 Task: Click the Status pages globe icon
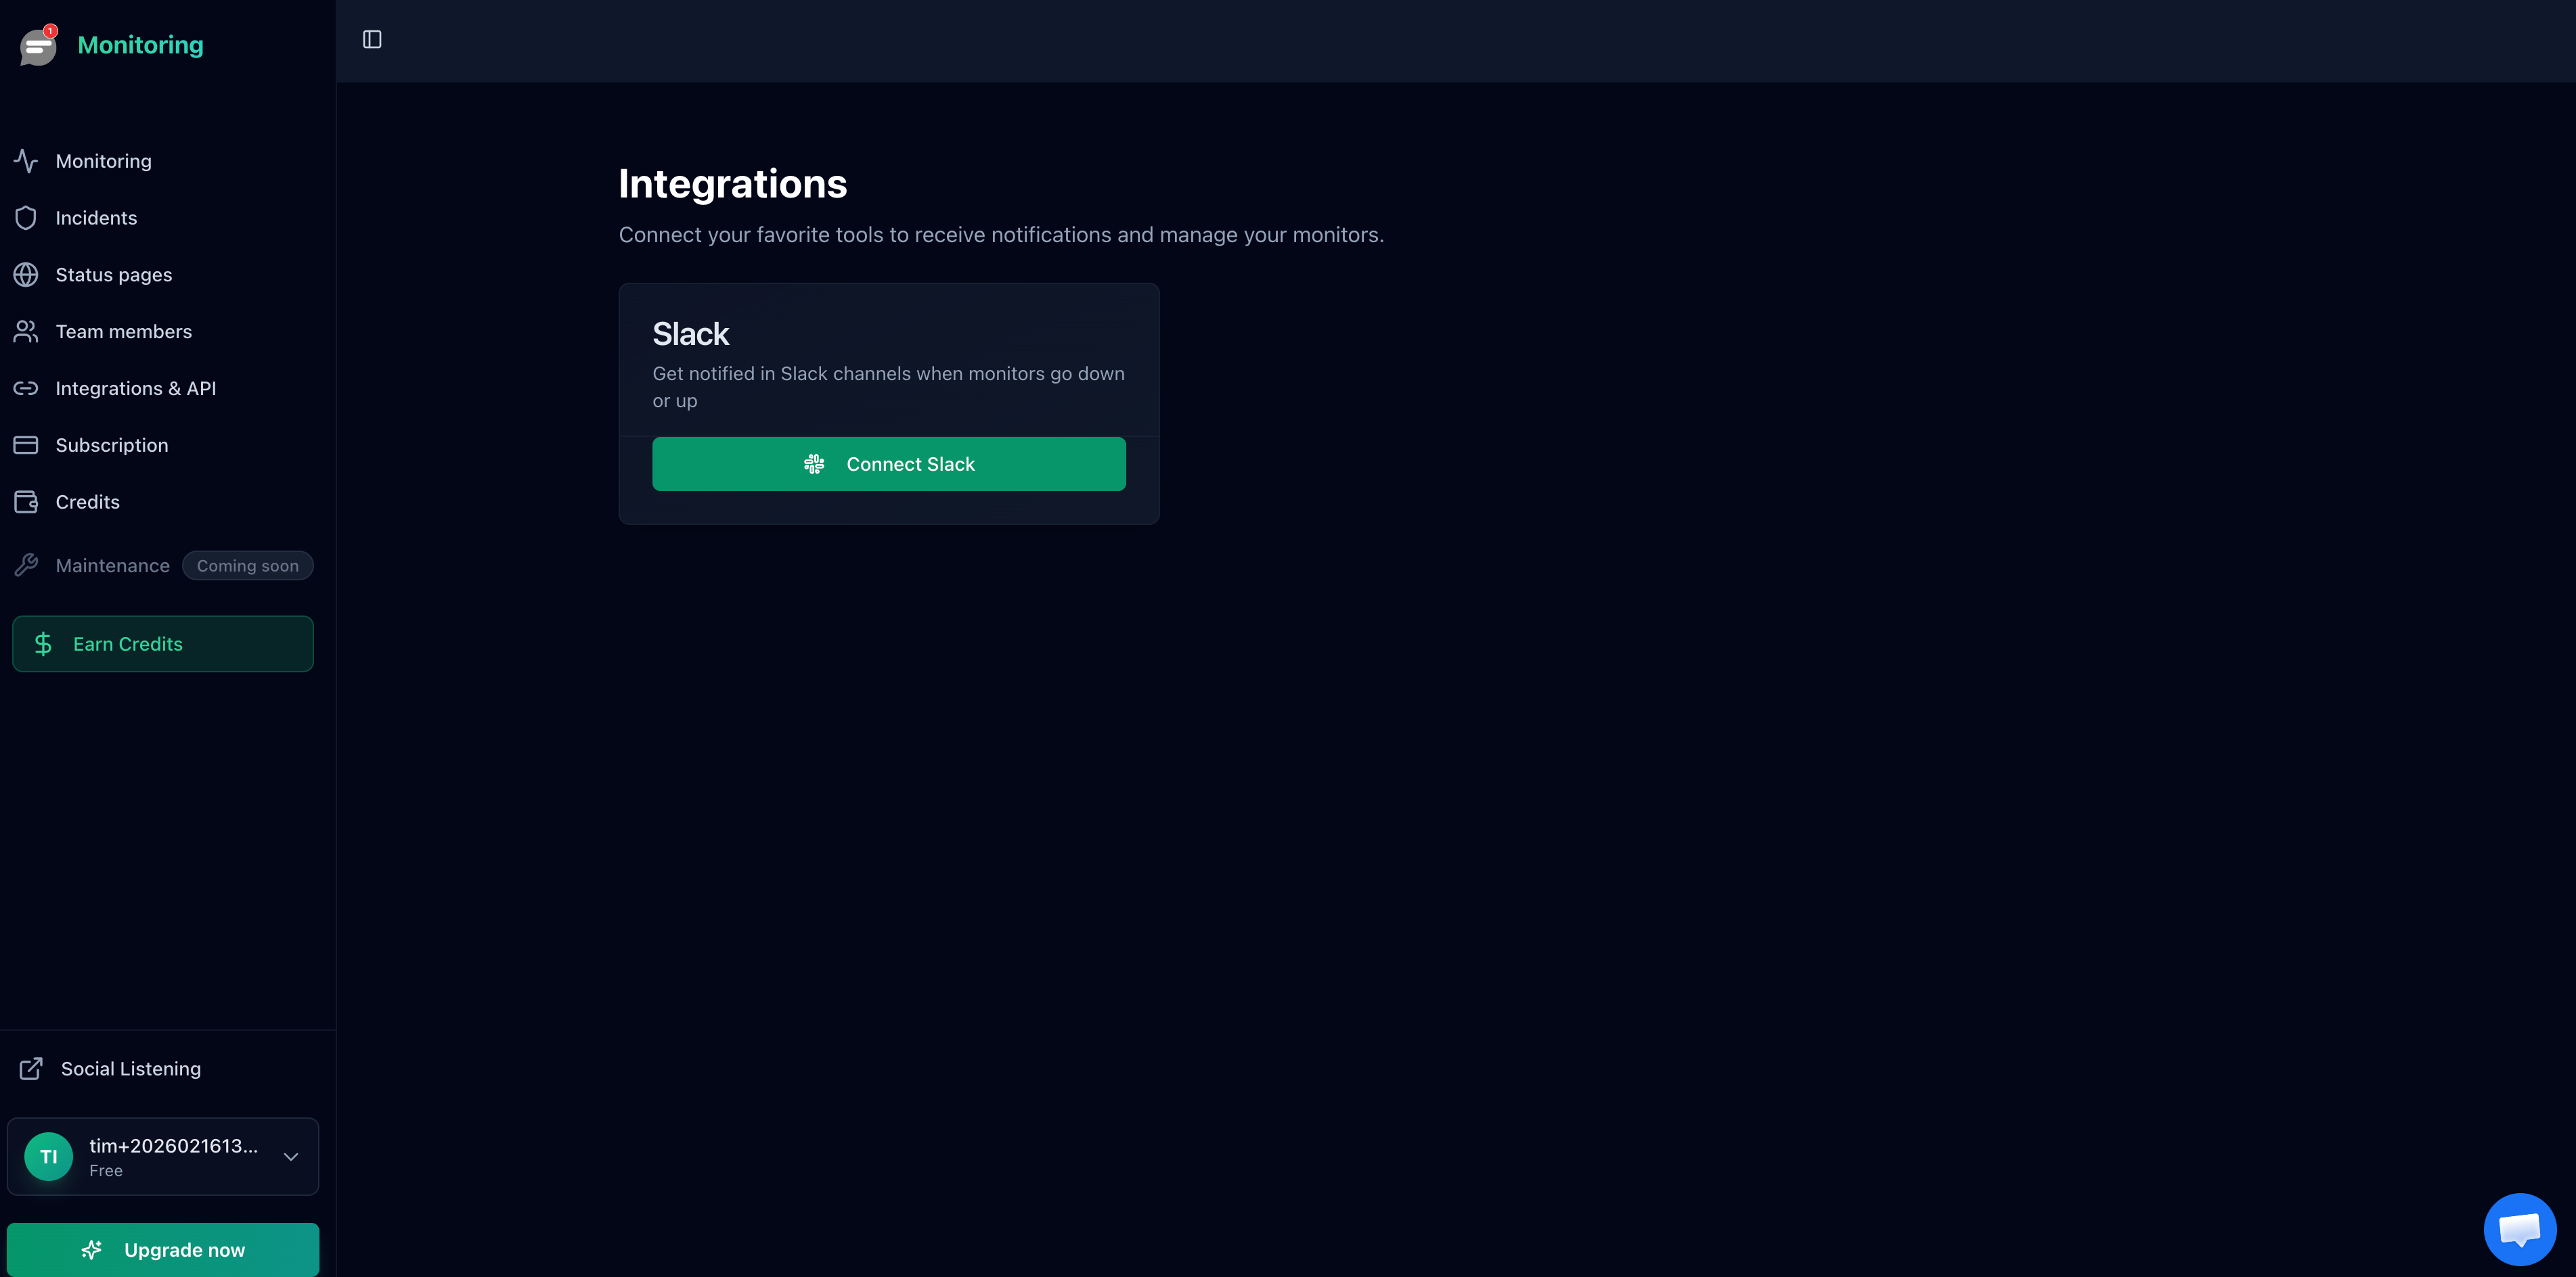pos(26,275)
